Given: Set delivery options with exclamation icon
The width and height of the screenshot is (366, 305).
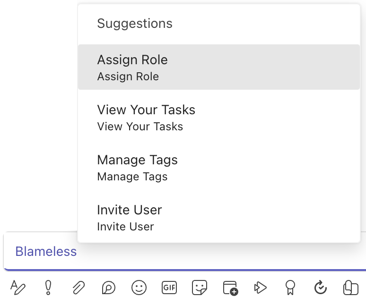Looking at the screenshot, I should (48, 288).
